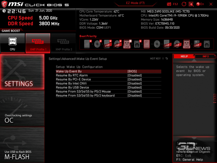Switch to the INFO tab
The height and width of the screenshot is (163, 217).
(205, 57)
